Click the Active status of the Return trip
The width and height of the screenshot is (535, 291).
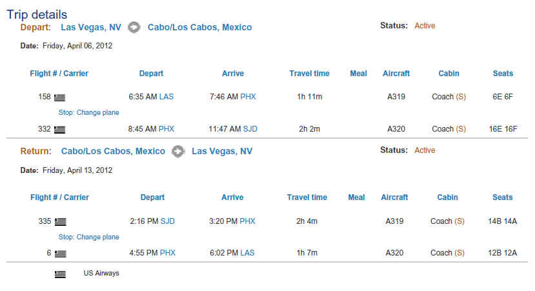tap(425, 150)
